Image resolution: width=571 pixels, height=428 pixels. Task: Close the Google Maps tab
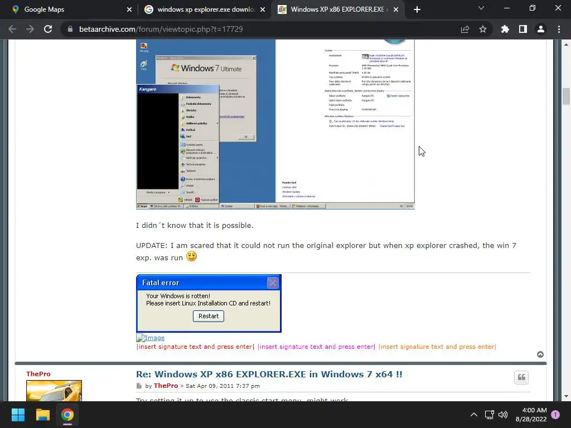click(129, 9)
